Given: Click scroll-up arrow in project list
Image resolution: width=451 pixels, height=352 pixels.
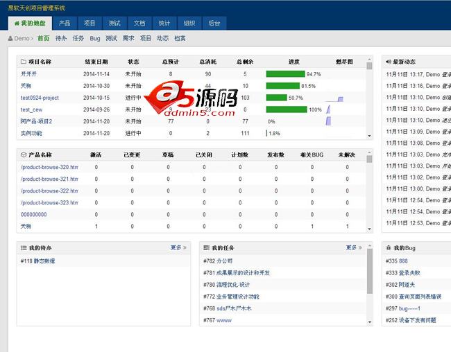Looking at the screenshot, I should coord(369,59).
